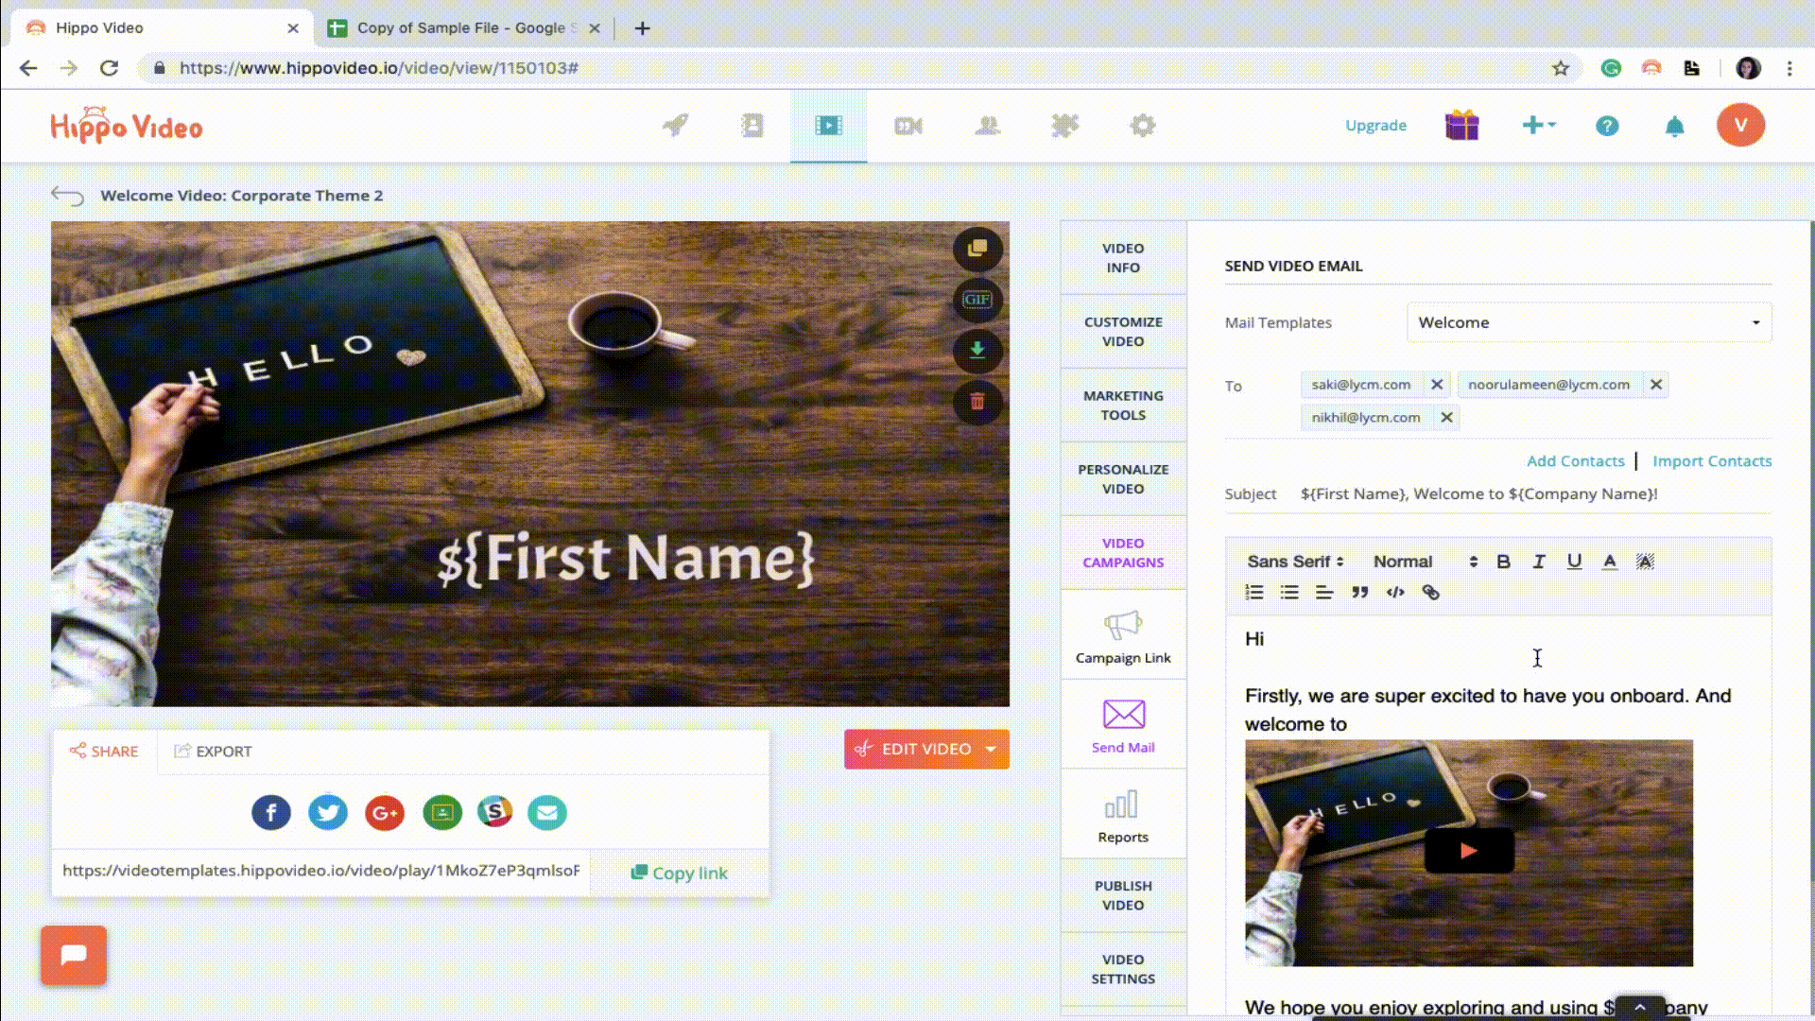Click the Video Campaigns panel icon
This screenshot has height=1021, width=1815.
pyautogui.click(x=1123, y=552)
